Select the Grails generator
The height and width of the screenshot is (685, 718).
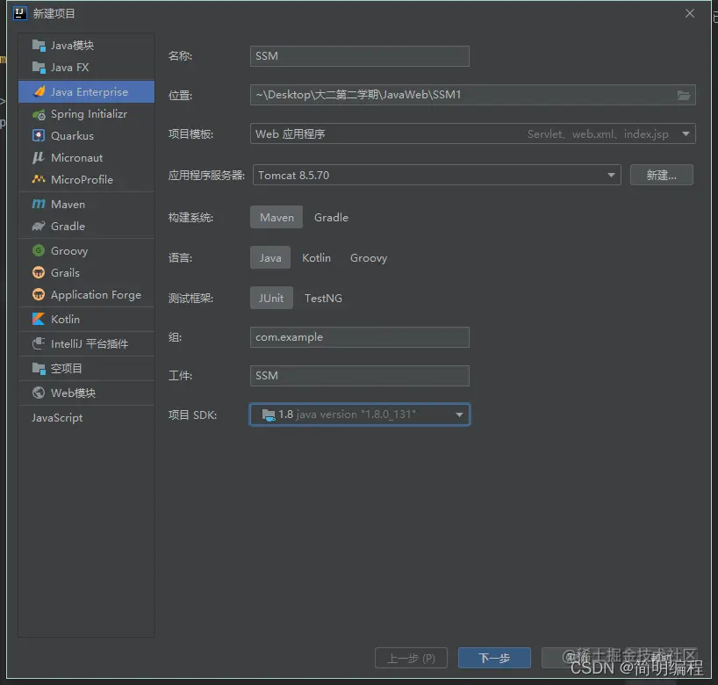pos(66,272)
